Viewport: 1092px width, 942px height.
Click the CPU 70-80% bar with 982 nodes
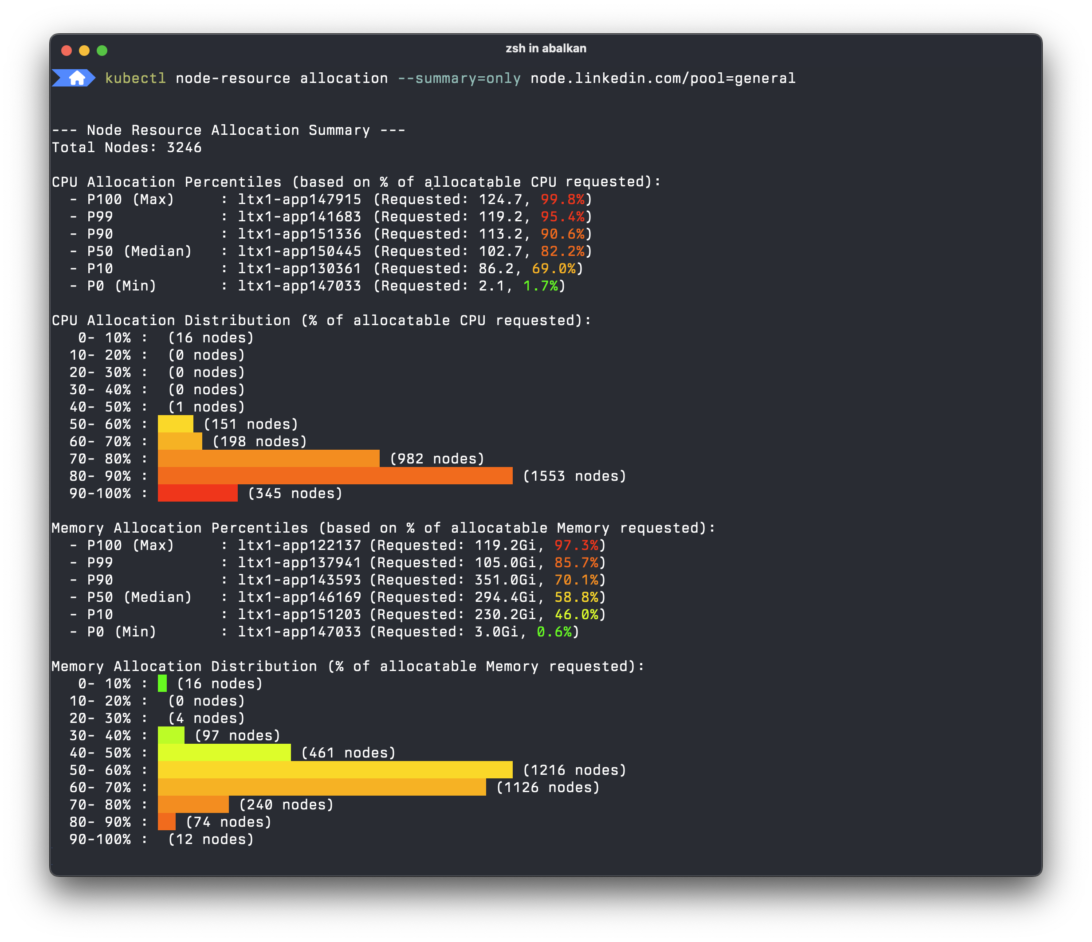pyautogui.click(x=268, y=458)
